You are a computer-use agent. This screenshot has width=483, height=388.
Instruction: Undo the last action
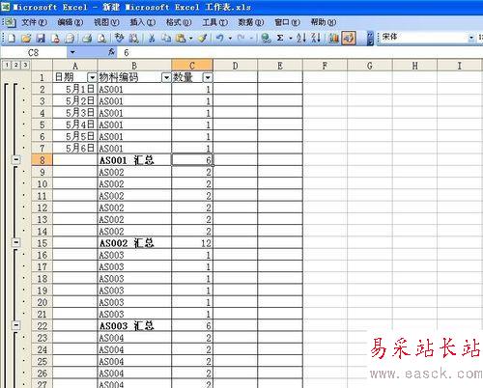(x=220, y=39)
